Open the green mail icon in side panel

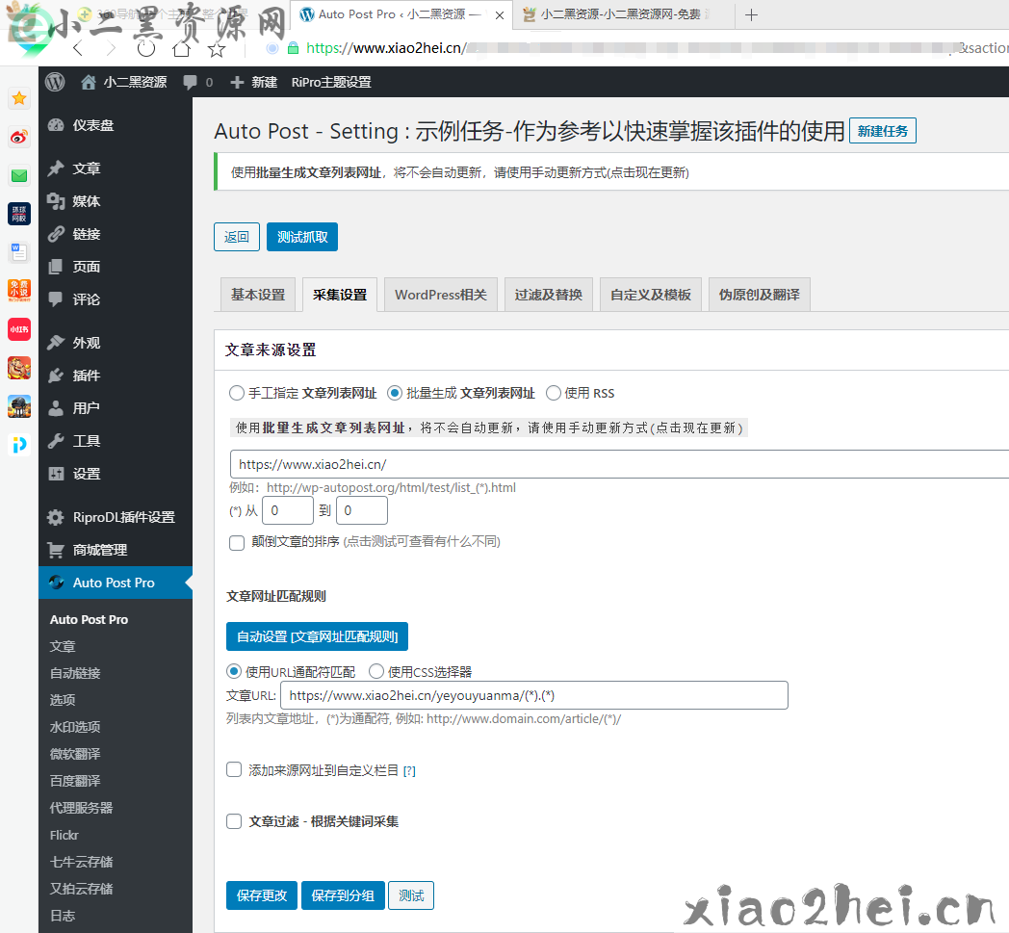[x=19, y=175]
